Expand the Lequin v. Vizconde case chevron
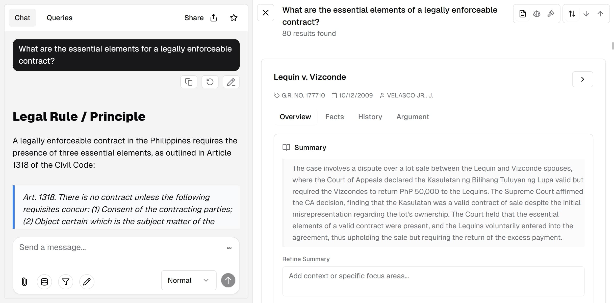 click(582, 79)
